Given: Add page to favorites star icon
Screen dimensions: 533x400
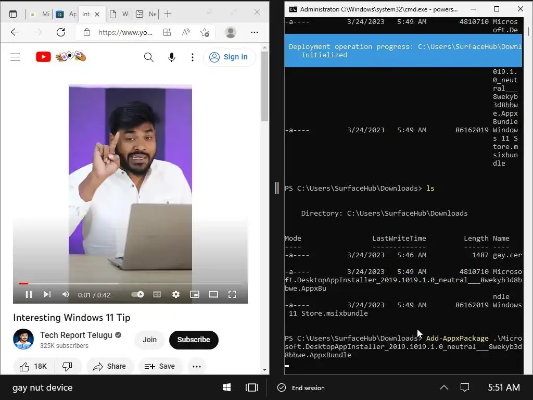Looking at the screenshot, I should (205, 32).
